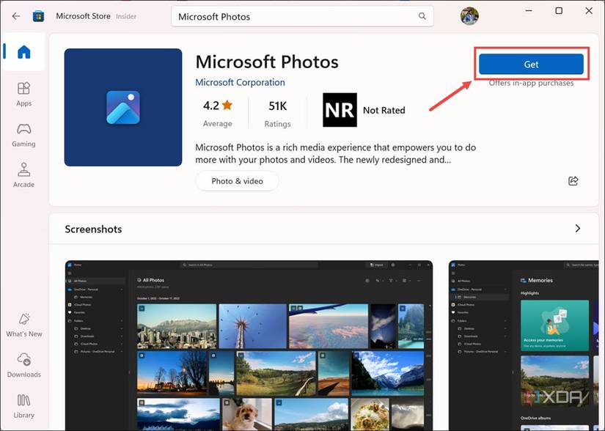Open What's New in sidebar
Viewport: 605px width, 431px height.
point(24,325)
